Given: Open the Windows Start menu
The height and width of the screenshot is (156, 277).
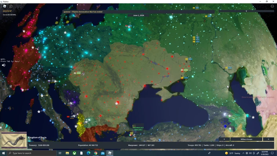Looking at the screenshot, I should point(3,153).
